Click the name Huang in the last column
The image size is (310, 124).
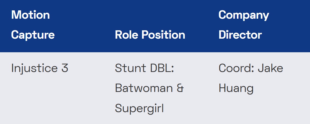point(236,89)
